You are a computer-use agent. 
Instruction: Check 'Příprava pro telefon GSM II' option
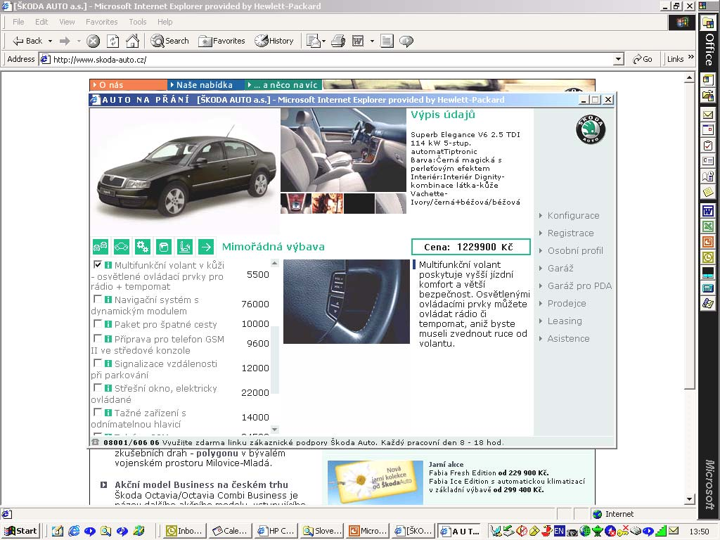pyautogui.click(x=97, y=338)
